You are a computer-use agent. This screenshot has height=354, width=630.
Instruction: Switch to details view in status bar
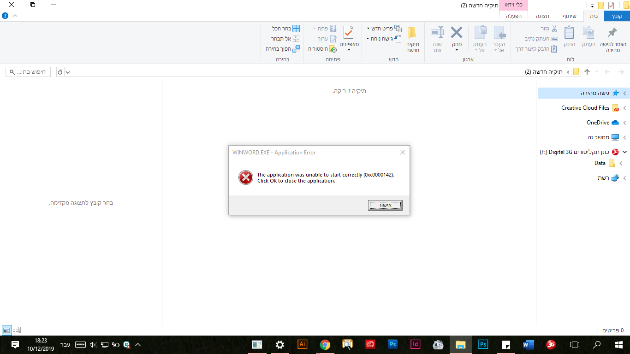(17, 330)
